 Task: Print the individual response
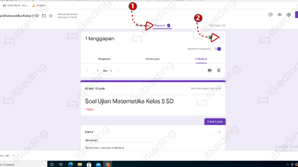[x=210, y=70]
